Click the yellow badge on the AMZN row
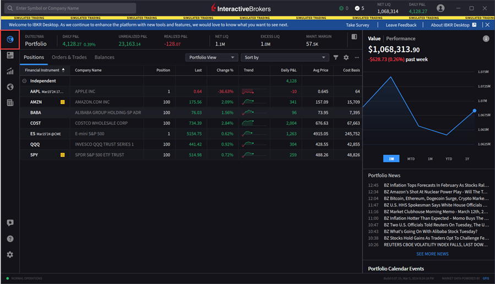The width and height of the screenshot is (495, 284). pos(63,102)
